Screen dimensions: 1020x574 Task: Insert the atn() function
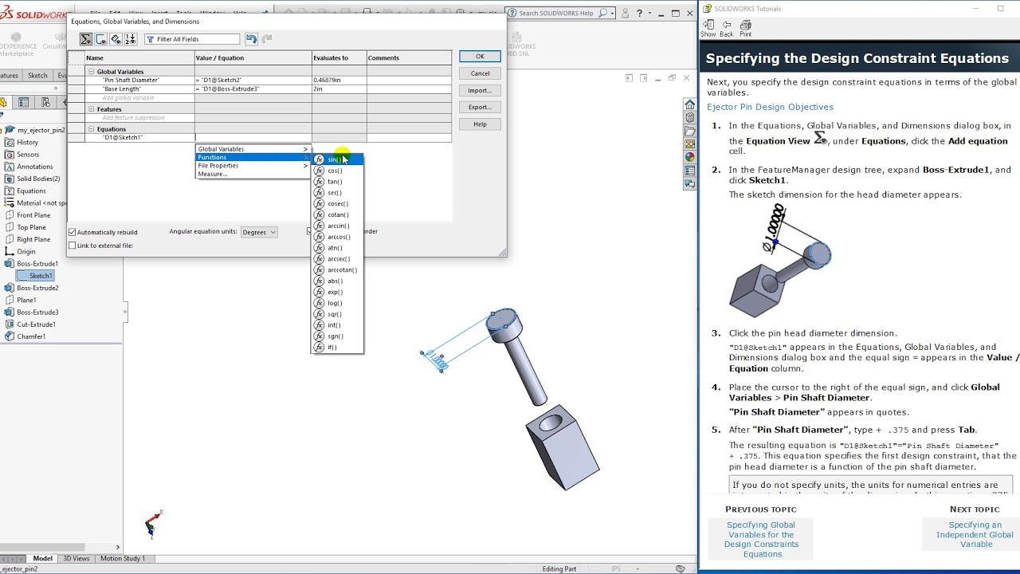coord(337,248)
